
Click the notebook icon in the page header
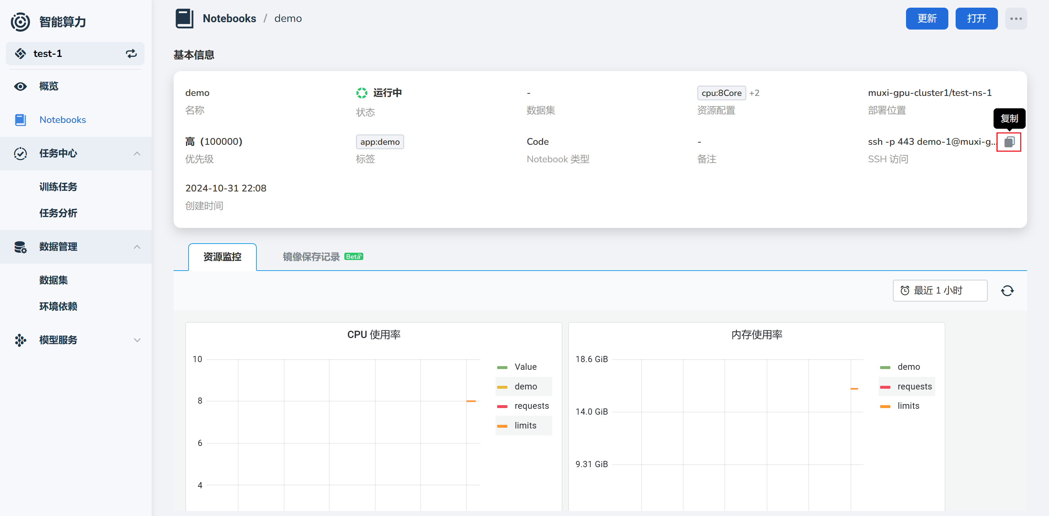pyautogui.click(x=185, y=19)
